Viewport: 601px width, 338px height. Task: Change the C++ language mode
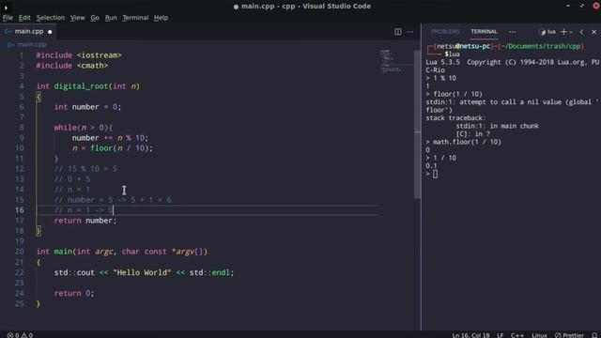(517, 335)
